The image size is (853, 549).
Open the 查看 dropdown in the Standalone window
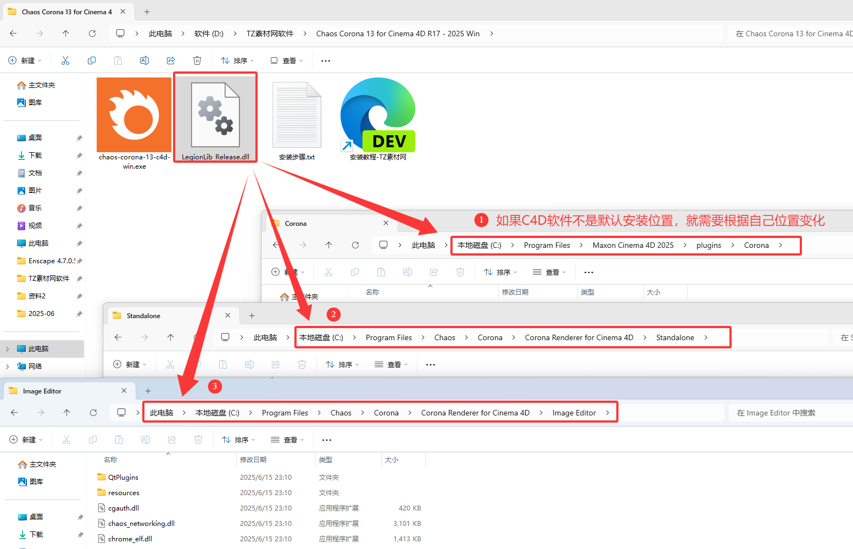point(391,364)
